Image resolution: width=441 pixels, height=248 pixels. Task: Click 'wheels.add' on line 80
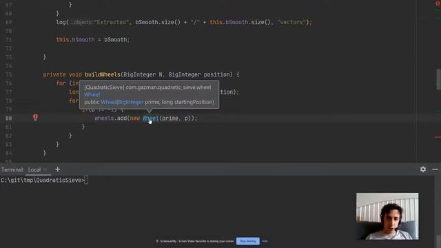[111, 118]
